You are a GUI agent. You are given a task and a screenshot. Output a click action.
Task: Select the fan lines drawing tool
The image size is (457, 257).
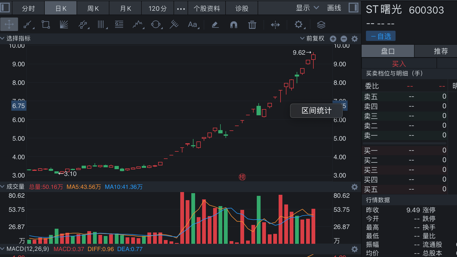pyautogui.click(x=64, y=25)
